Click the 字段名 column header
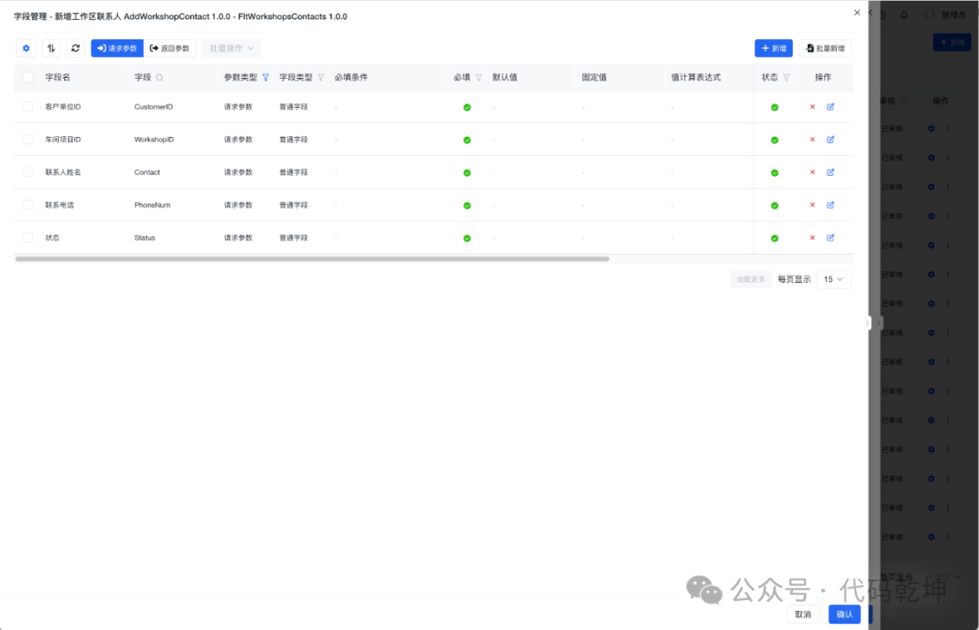Viewport: 979px width, 630px height. click(x=57, y=77)
